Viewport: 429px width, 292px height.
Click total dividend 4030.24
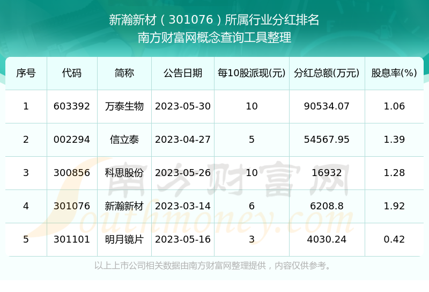327,239
